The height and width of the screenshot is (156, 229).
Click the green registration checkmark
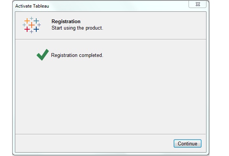pyautogui.click(x=42, y=55)
